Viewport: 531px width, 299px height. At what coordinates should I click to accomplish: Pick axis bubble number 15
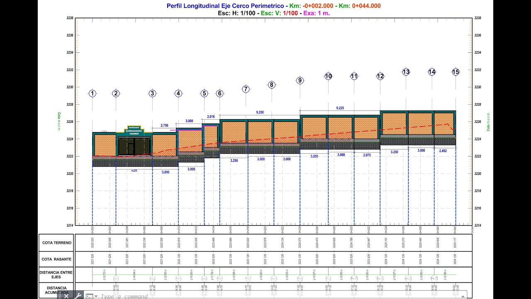[455, 72]
